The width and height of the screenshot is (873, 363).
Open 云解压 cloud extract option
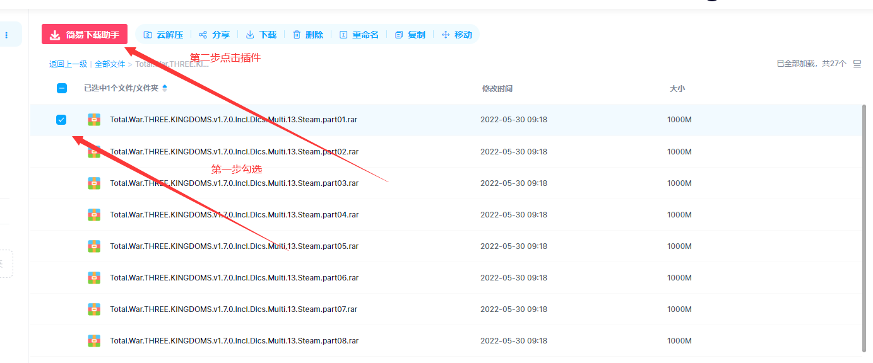[163, 35]
